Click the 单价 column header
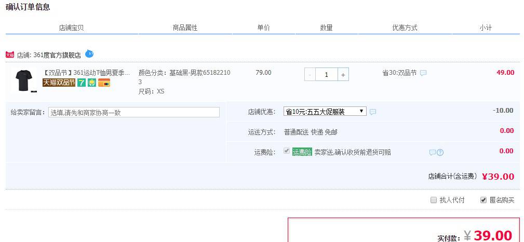524x242 pixels. click(x=263, y=28)
